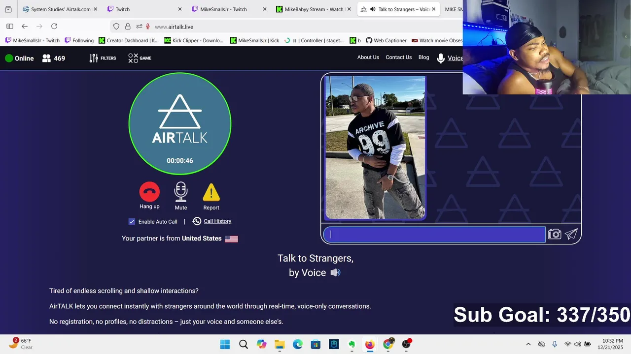Image resolution: width=631 pixels, height=354 pixels.
Task: Close the MikeBabyy Stream tab
Action: pos(349,9)
